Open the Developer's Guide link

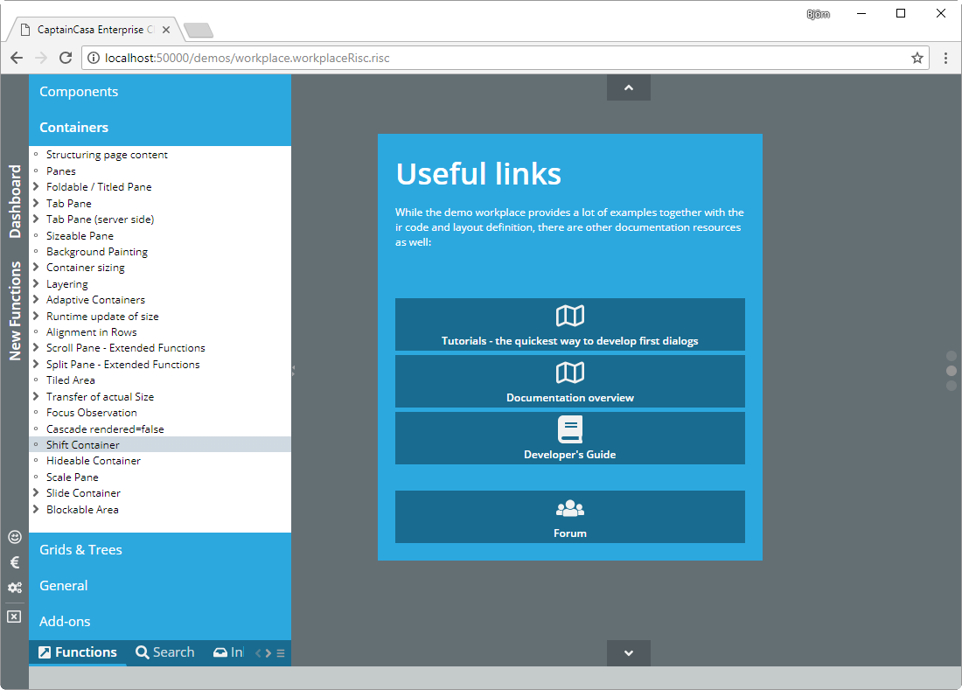tap(569, 438)
